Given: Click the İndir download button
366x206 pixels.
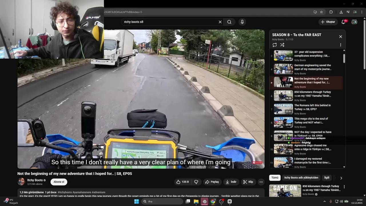Looking at the screenshot, I should pos(231,182).
